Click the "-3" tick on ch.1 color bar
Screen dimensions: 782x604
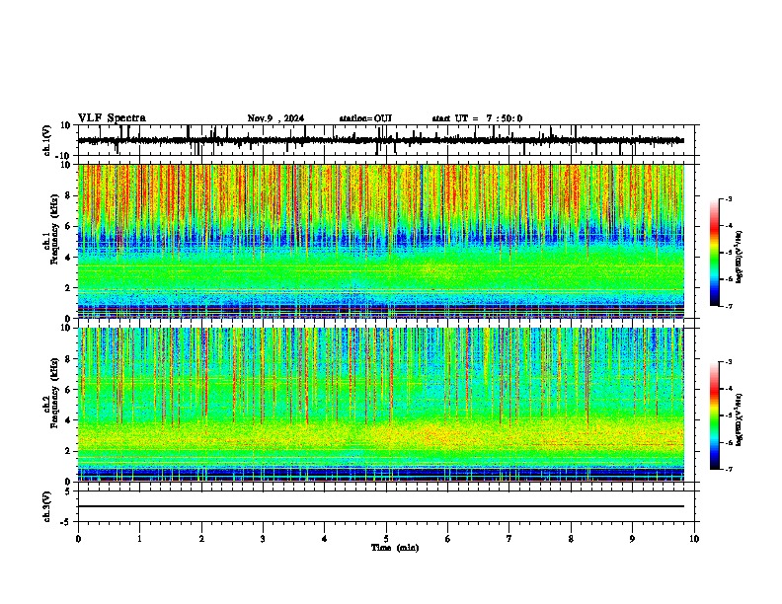pos(728,198)
